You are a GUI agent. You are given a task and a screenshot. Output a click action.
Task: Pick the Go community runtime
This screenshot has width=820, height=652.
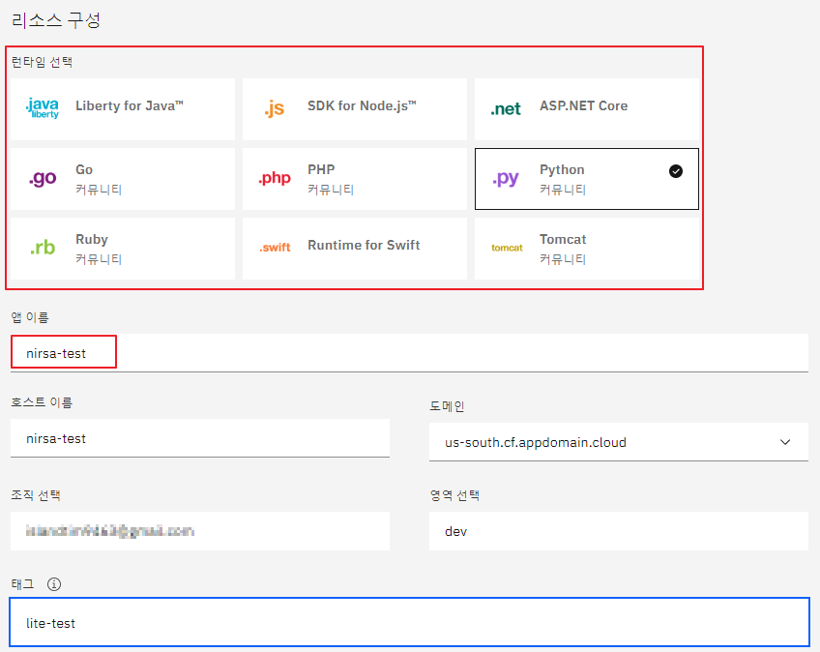(123, 179)
